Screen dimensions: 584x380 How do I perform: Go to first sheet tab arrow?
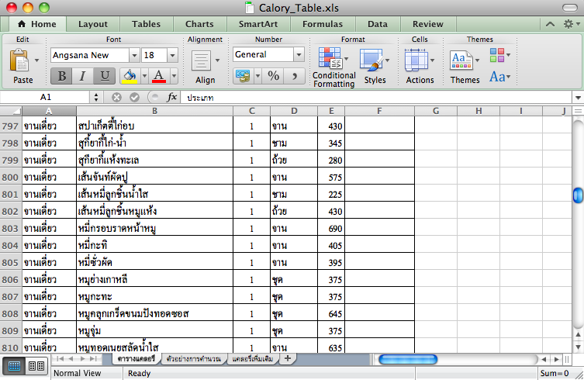click(x=60, y=359)
